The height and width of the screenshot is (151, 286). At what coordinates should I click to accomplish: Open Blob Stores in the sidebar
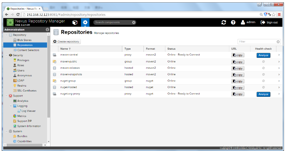pos(24,40)
